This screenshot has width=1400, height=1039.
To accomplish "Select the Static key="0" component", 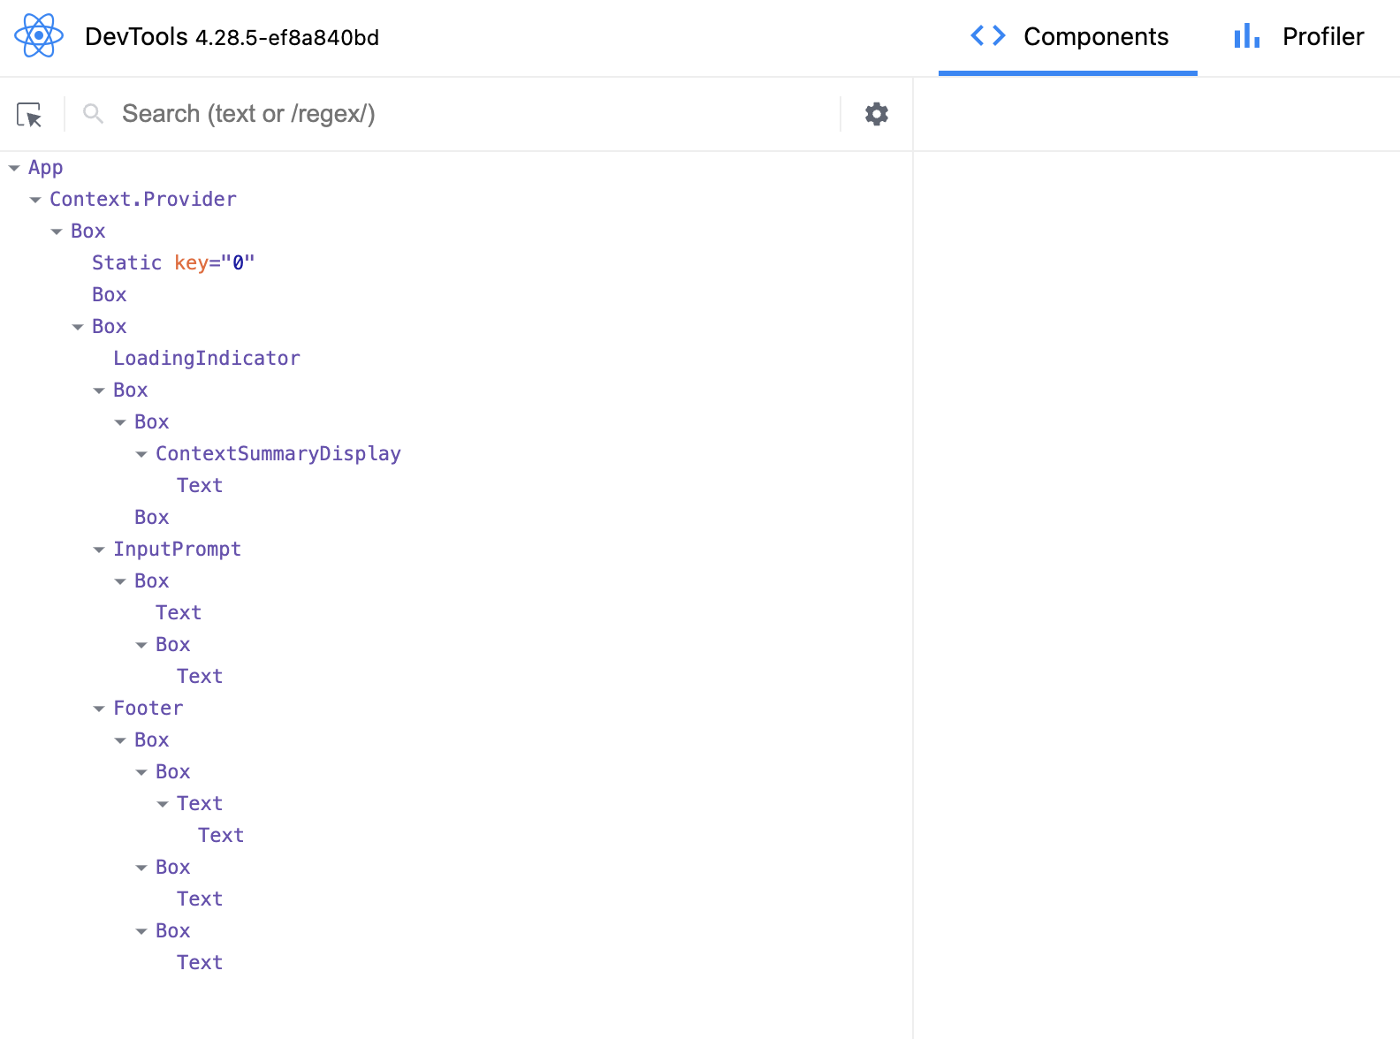I will pyautogui.click(x=172, y=263).
